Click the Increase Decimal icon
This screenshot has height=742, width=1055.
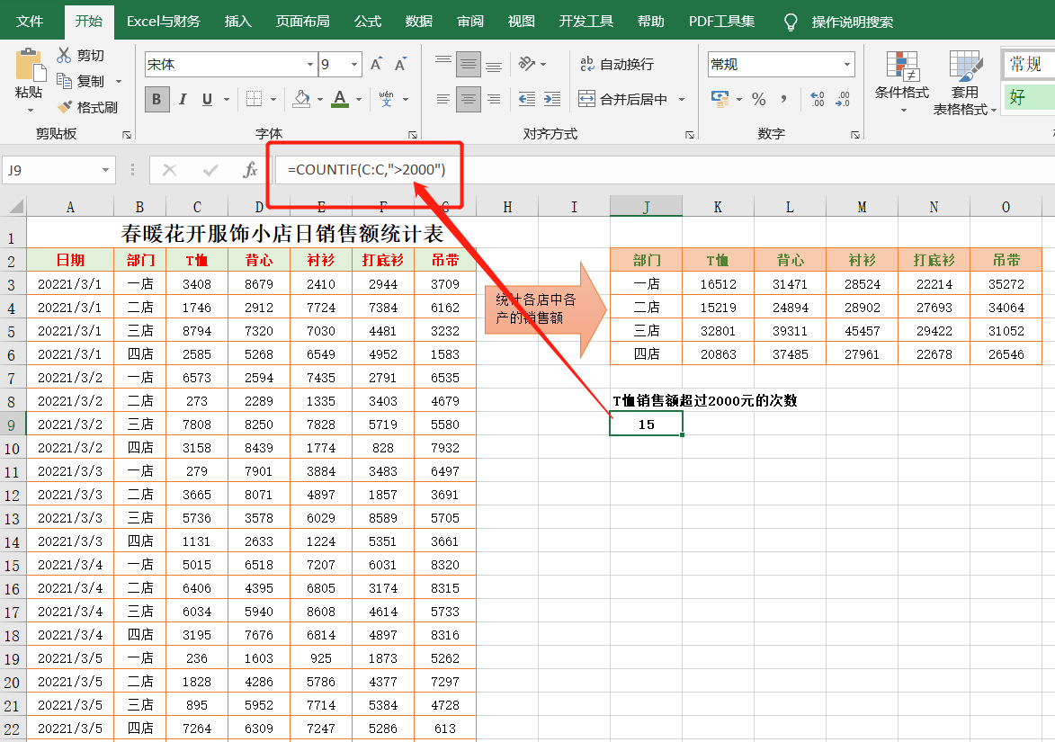(x=817, y=99)
